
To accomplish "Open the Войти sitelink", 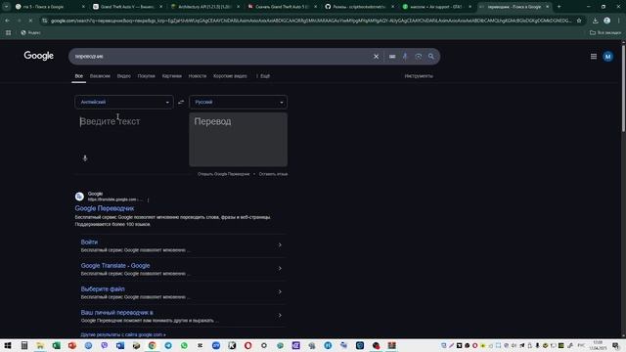I will (x=89, y=242).
